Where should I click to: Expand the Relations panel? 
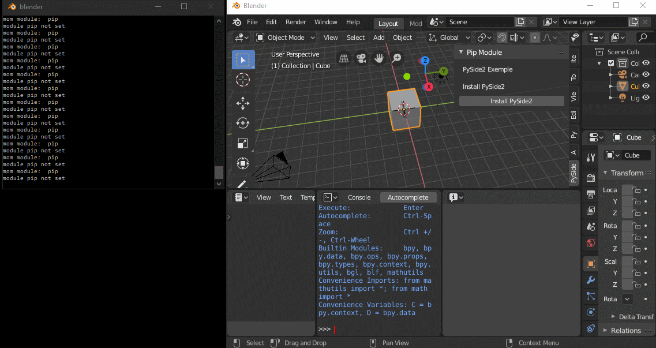[605, 331]
